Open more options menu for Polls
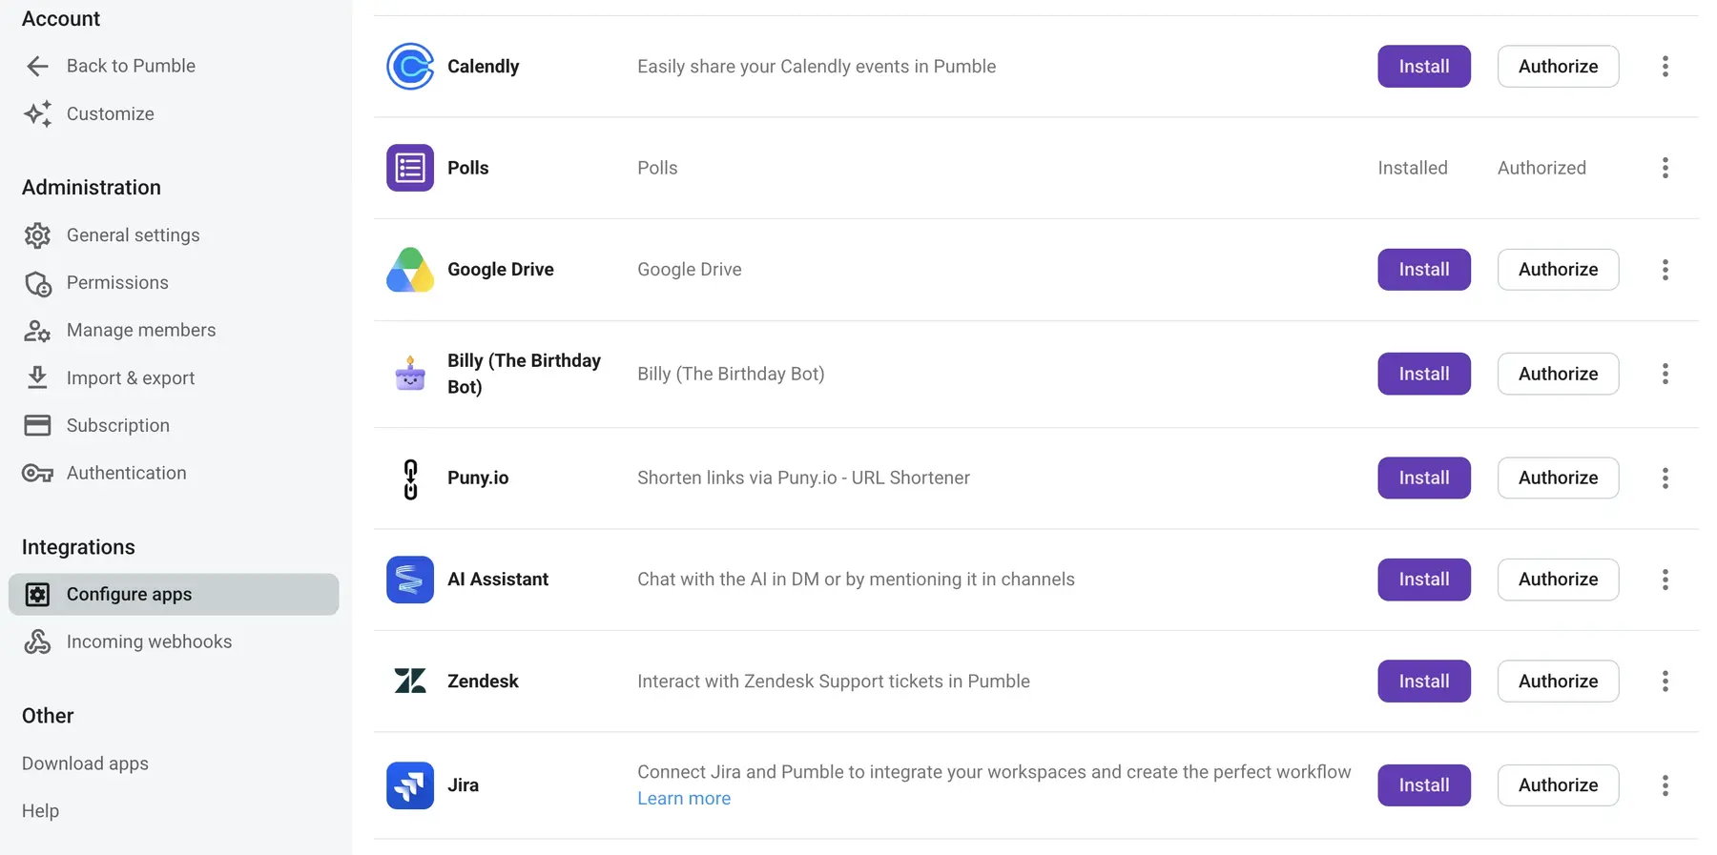Screen dimensions: 1717x855 point(1665,168)
